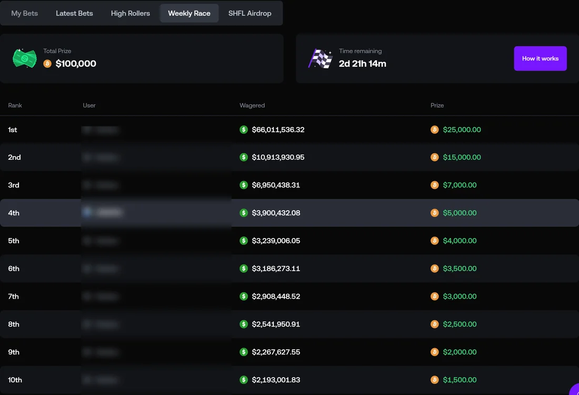Click the 1st rank label
The height and width of the screenshot is (395, 579).
[x=13, y=130]
